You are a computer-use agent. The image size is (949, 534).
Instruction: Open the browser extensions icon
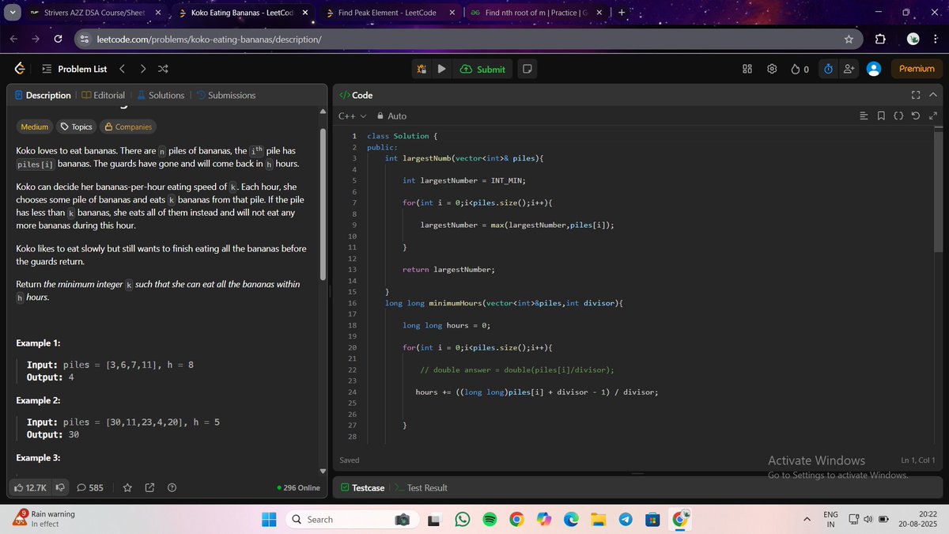pos(880,40)
